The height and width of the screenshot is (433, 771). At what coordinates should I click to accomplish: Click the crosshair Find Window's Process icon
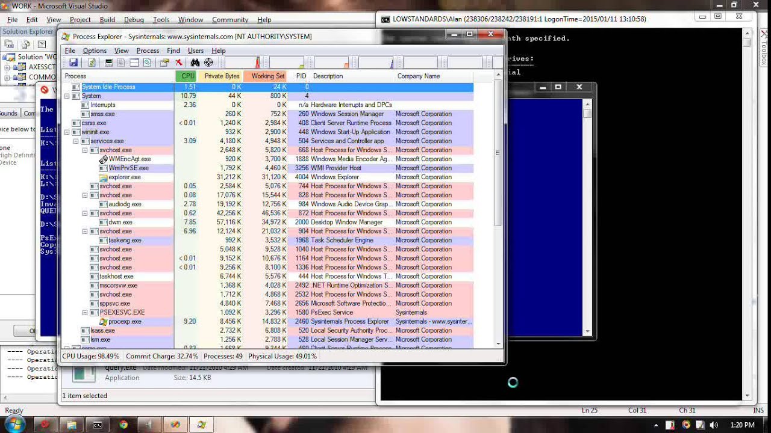tap(208, 63)
